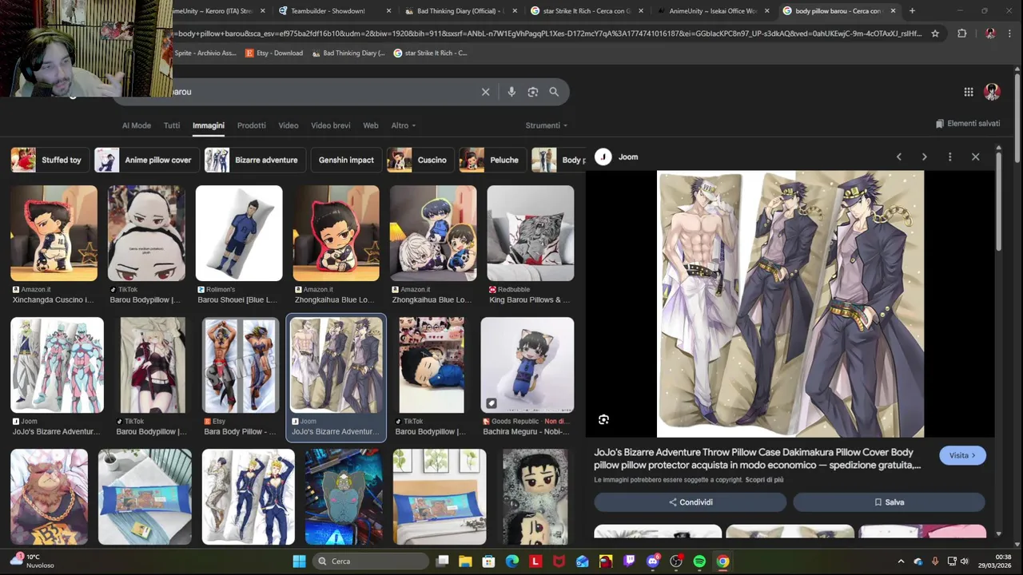Start voice search with the microphone icon

coord(511,92)
